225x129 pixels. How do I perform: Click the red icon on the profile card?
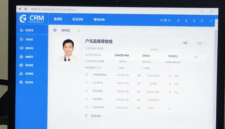point(185,43)
